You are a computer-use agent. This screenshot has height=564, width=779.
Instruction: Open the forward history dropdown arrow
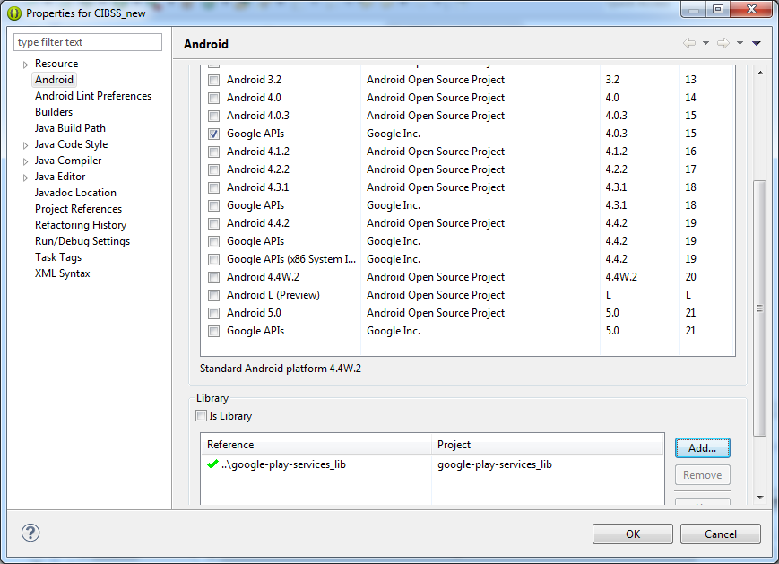point(740,43)
